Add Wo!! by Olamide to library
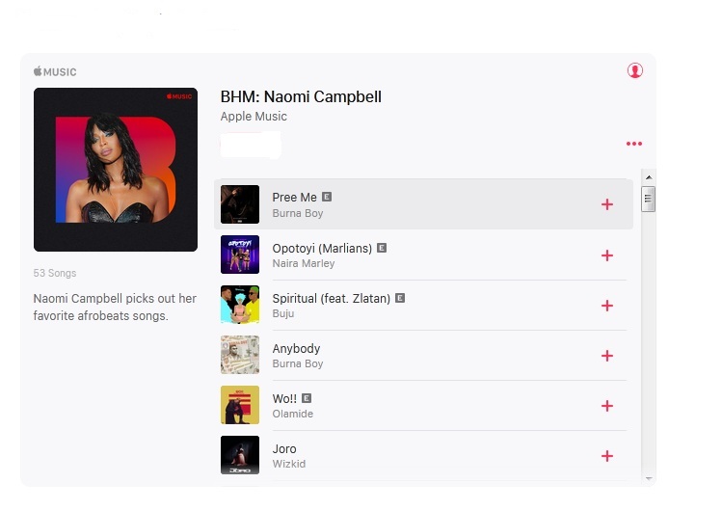 click(x=607, y=406)
